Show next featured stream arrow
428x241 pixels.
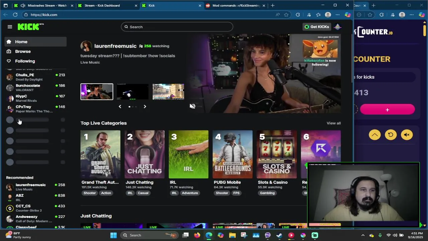click(x=145, y=106)
